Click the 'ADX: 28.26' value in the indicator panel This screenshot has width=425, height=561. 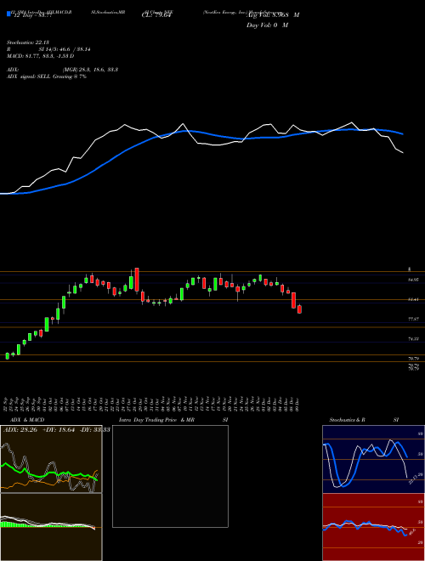pos(20,429)
